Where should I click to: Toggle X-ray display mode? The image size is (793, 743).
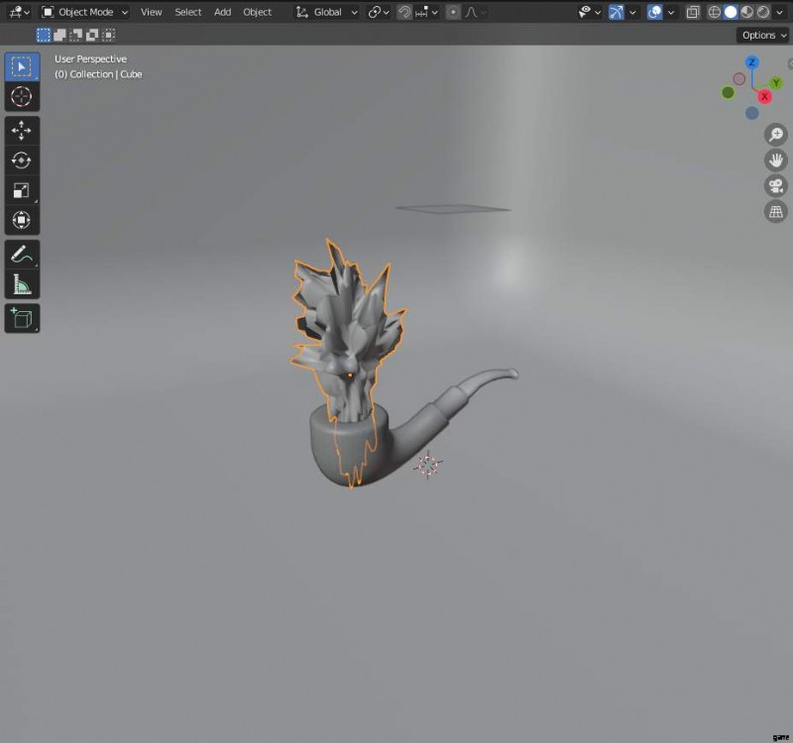[693, 12]
